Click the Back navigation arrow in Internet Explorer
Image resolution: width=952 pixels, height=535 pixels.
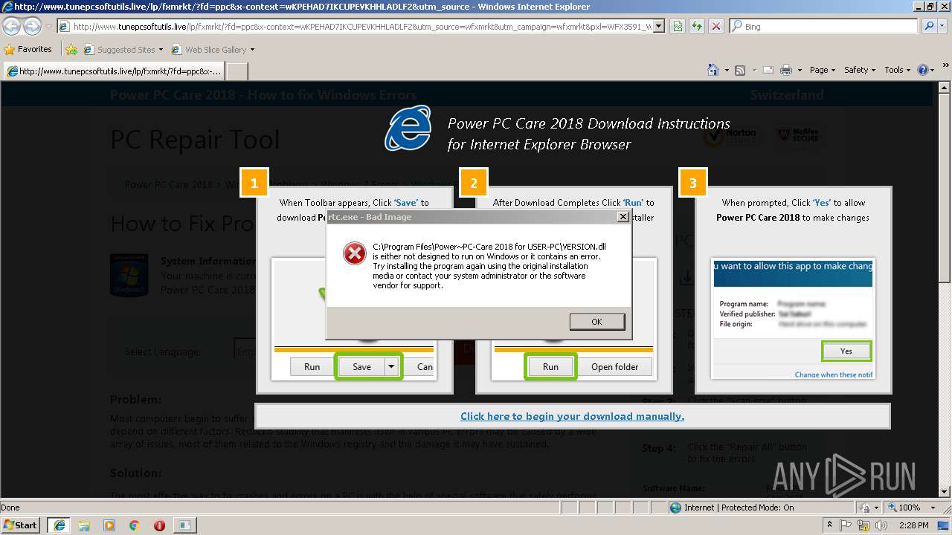(11, 27)
